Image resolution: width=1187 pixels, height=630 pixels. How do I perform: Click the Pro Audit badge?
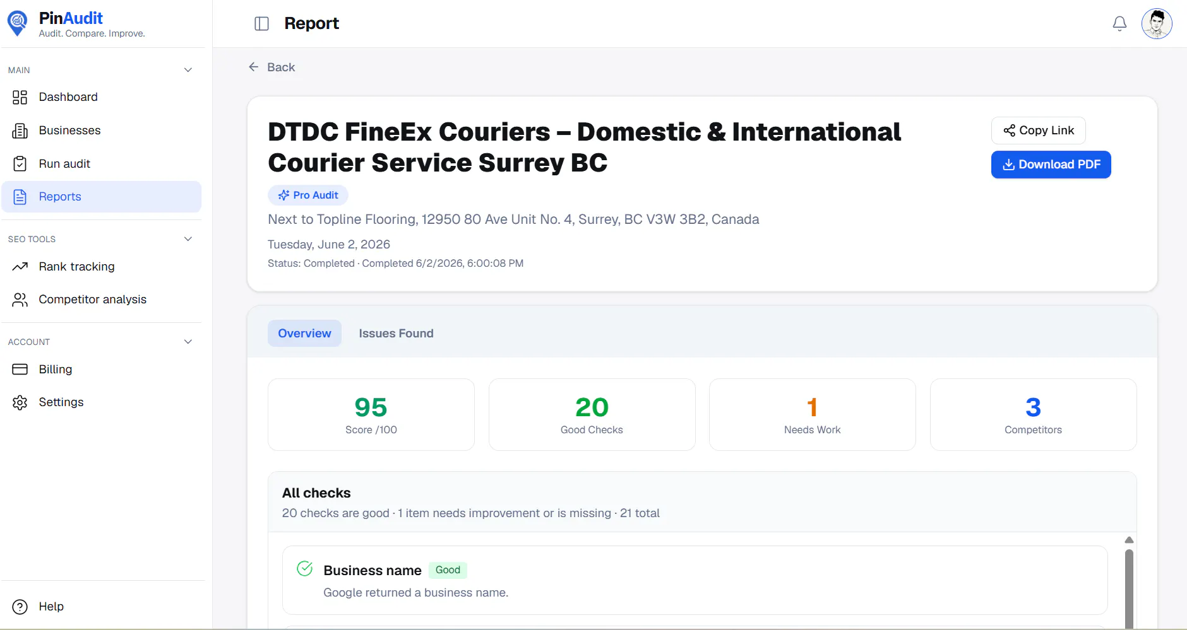[308, 195]
